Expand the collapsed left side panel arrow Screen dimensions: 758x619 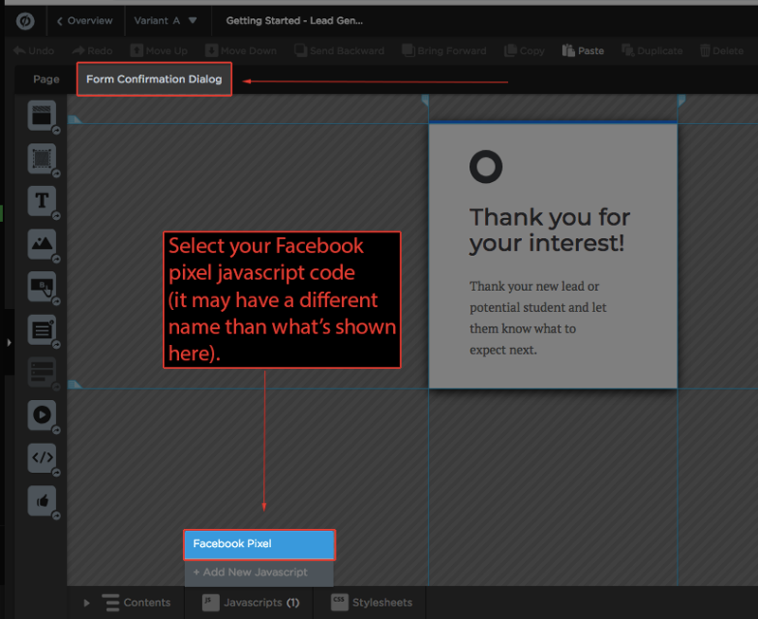(9, 342)
